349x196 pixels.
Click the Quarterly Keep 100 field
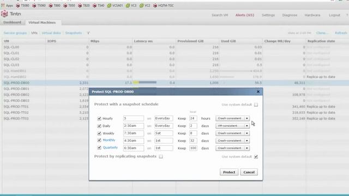pyautogui.click(x=193, y=148)
